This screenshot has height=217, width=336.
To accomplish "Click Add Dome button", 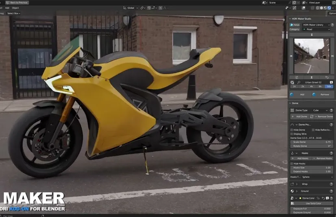I will [x=299, y=117].
